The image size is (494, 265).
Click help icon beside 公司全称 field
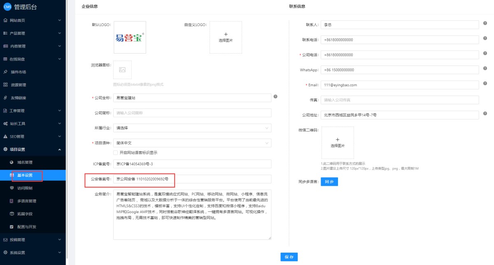(275, 96)
